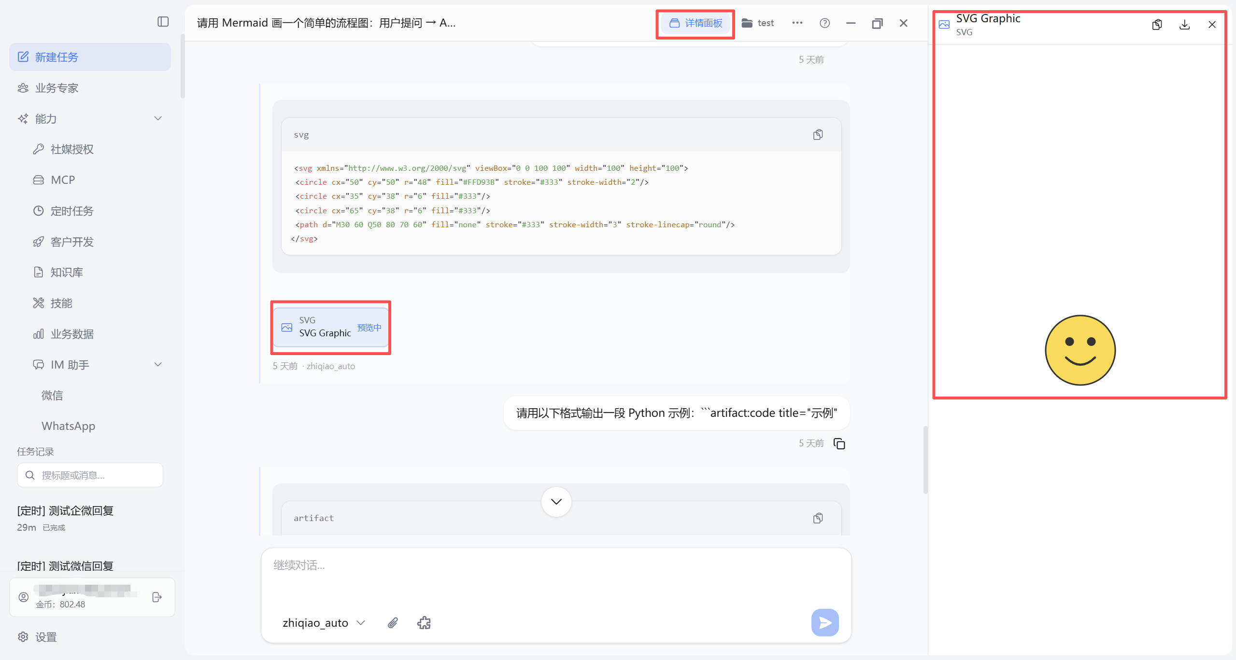1236x660 pixels.
Task: Copy the artifact code block
Action: coord(818,518)
